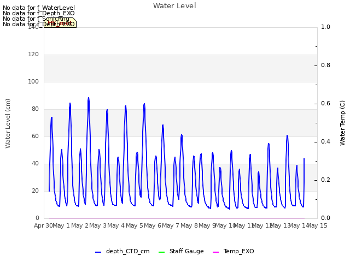Click the green Staff Gauge legend line marker
The image size is (350, 262).
click(161, 252)
